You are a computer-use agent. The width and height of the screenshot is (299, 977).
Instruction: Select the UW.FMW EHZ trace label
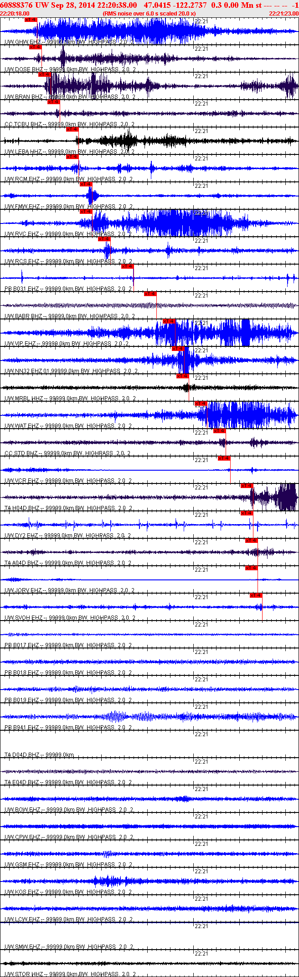[x=69, y=207]
